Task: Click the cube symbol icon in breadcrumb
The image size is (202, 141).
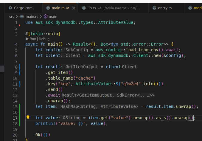Action: pyautogui.click(x=46, y=16)
